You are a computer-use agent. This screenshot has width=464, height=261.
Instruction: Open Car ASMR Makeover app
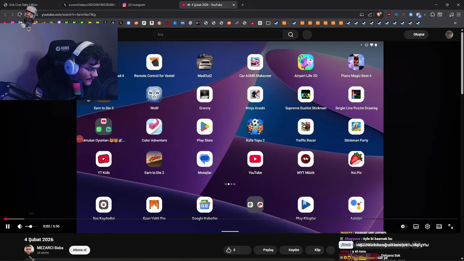[255, 62]
